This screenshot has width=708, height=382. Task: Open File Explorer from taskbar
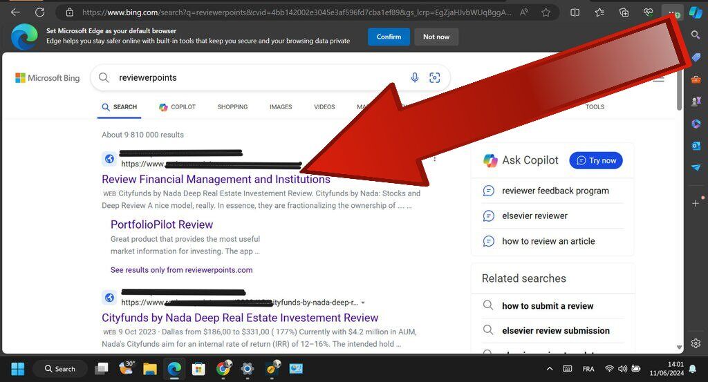pos(150,369)
